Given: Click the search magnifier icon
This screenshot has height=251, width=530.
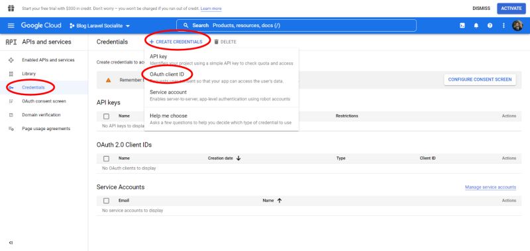Looking at the screenshot, I should (x=185, y=25).
